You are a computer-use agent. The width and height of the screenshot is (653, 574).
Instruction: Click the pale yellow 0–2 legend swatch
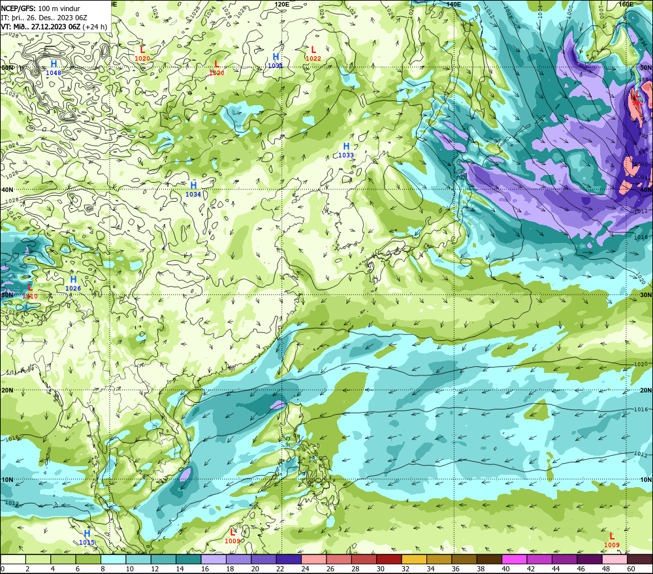[x=13, y=559]
